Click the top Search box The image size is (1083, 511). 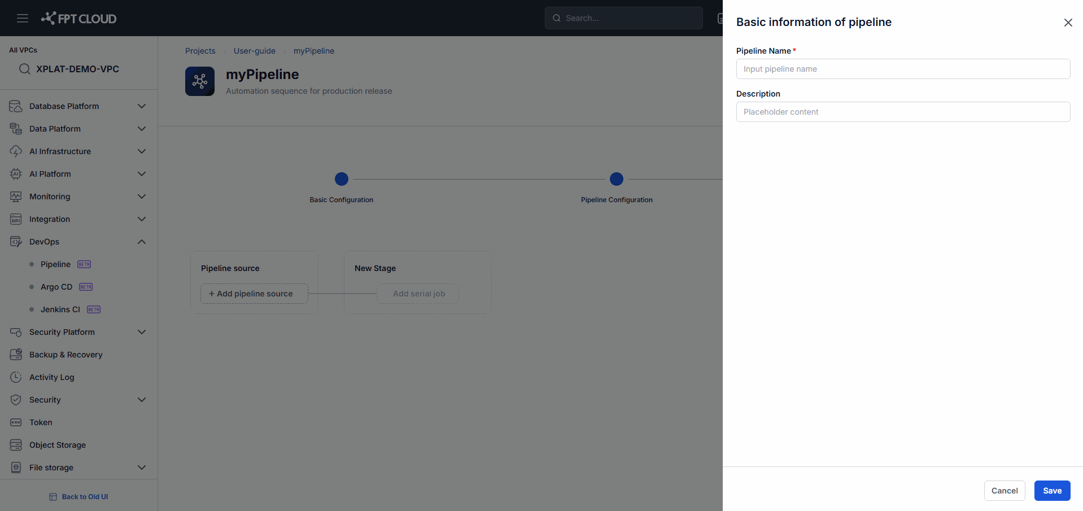coord(623,18)
